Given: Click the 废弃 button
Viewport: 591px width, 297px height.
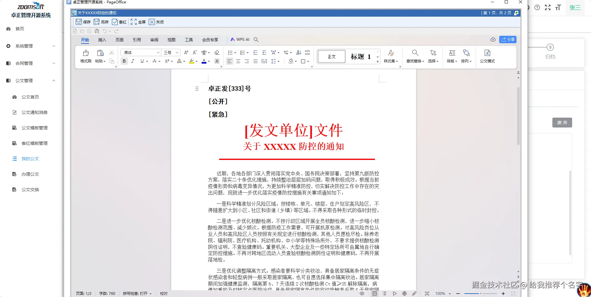Looking at the screenshot, I should pos(562,123).
